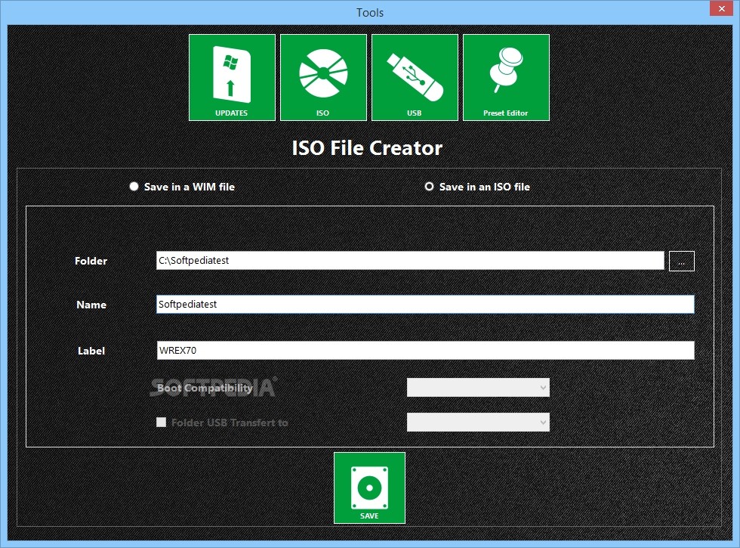Expand the Folder USB Transfert drive dropdown
This screenshot has width=740, height=548.
[478, 422]
